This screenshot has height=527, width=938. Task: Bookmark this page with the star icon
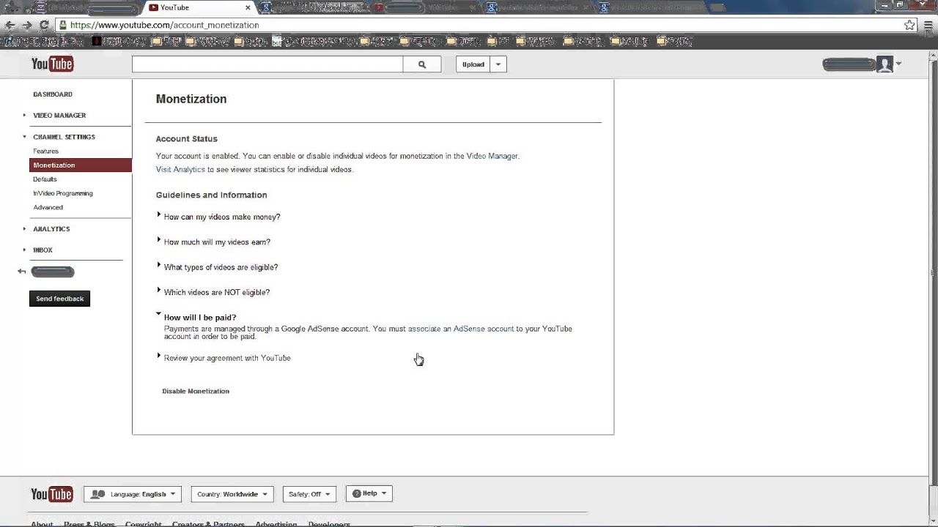(x=909, y=25)
